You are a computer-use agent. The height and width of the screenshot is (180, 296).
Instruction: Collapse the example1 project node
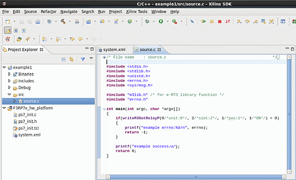tap(4, 68)
